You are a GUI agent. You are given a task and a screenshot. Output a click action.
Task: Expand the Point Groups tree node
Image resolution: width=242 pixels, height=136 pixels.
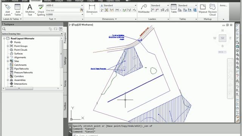click(8, 46)
